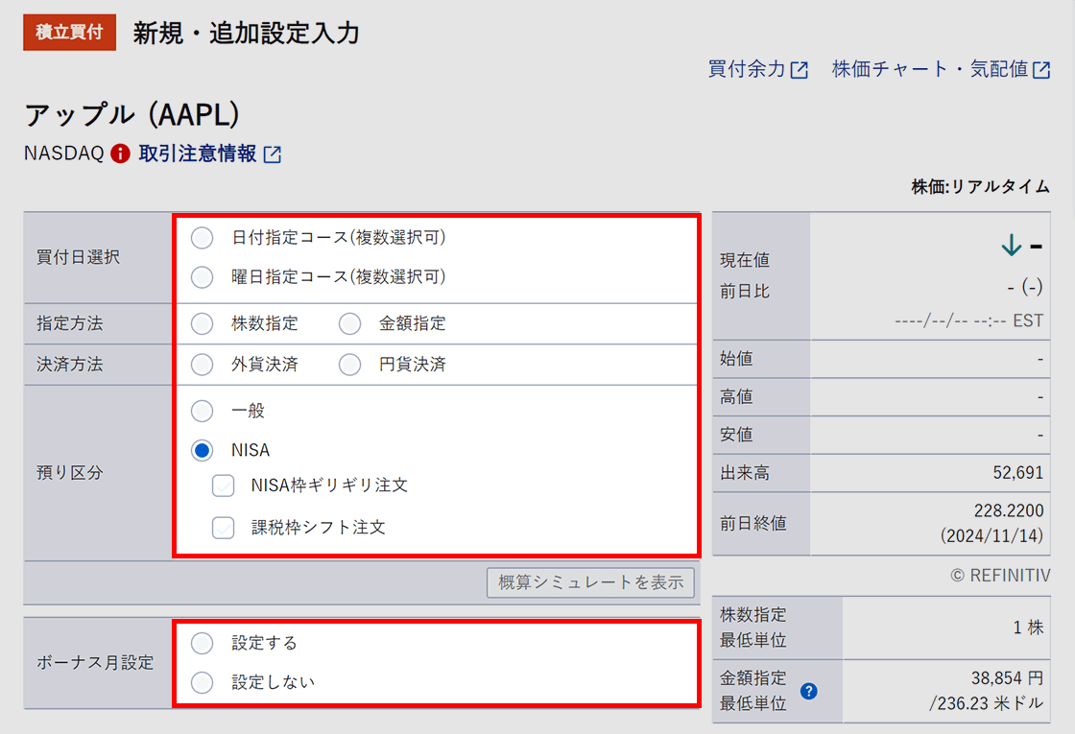Click the アップル (AAPL) stock name heading
The image size is (1075, 734).
(x=132, y=114)
